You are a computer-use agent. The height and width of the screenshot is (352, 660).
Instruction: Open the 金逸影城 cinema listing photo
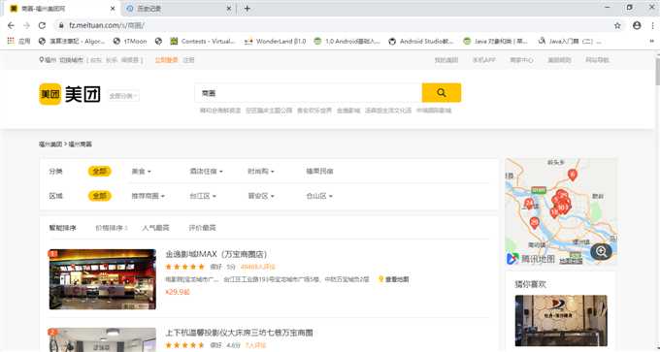pyautogui.click(x=102, y=279)
